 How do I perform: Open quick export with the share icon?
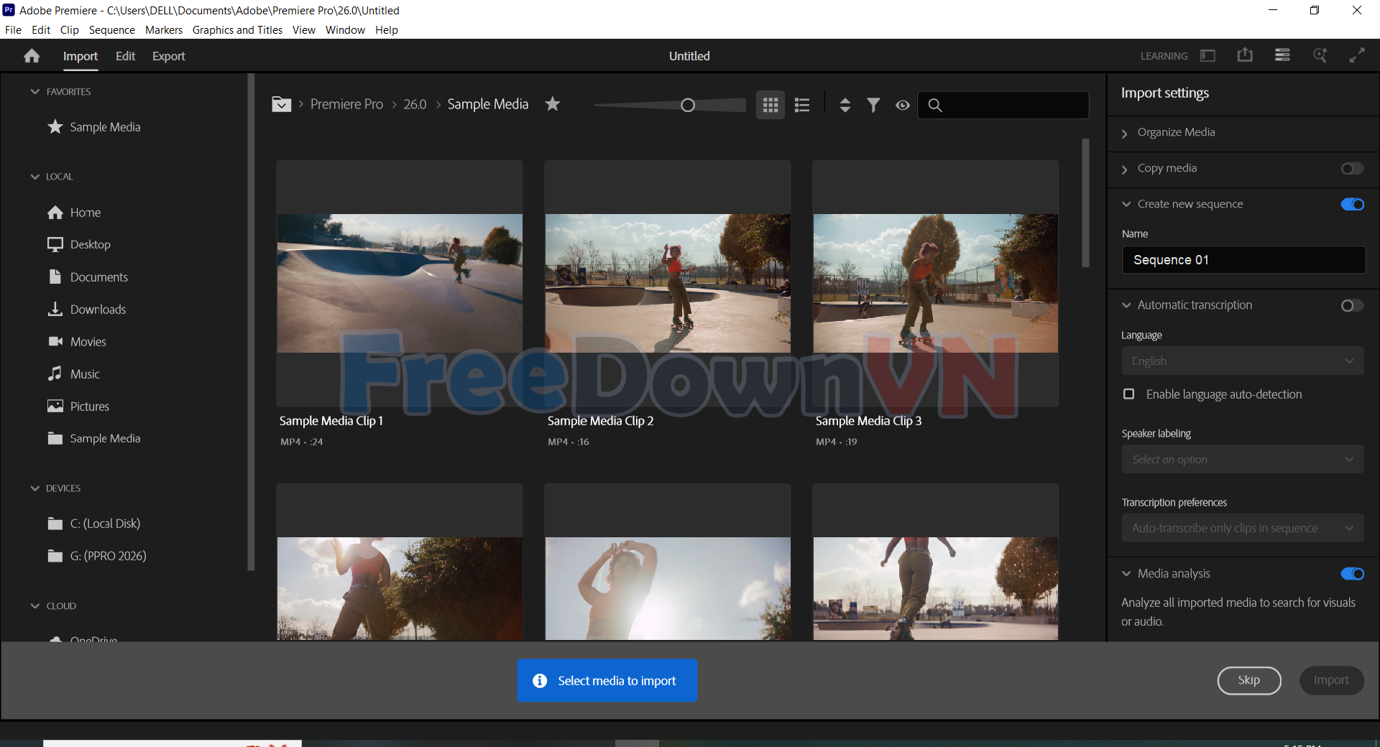click(x=1245, y=55)
